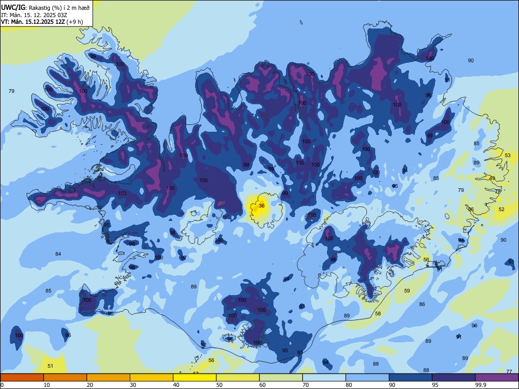This screenshot has width=519, height=389.
Task: Click the '53' value on the map
Action: tap(508, 156)
